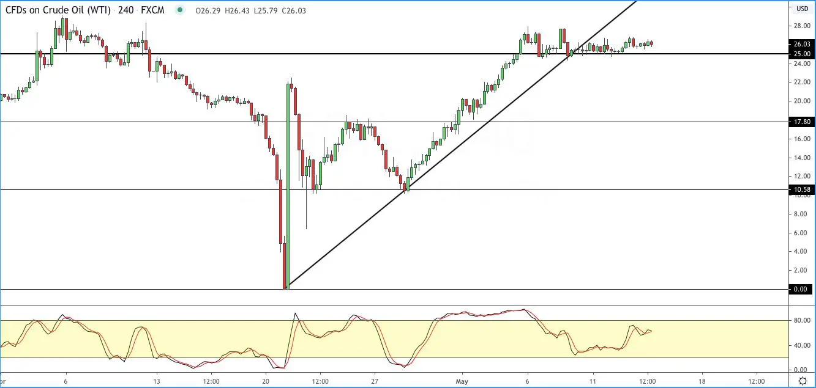816x388 pixels.
Task: Click the green market status dot
Action: (x=179, y=10)
